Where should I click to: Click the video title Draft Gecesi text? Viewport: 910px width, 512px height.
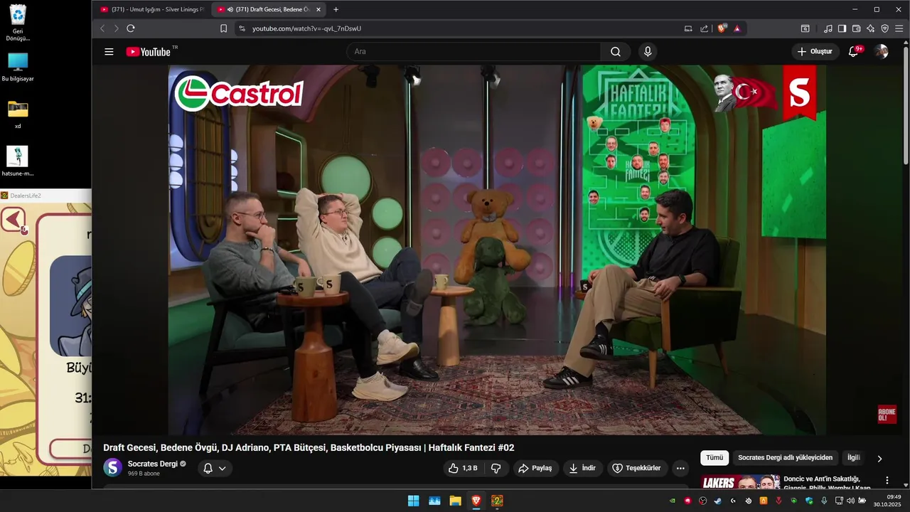tap(309, 447)
